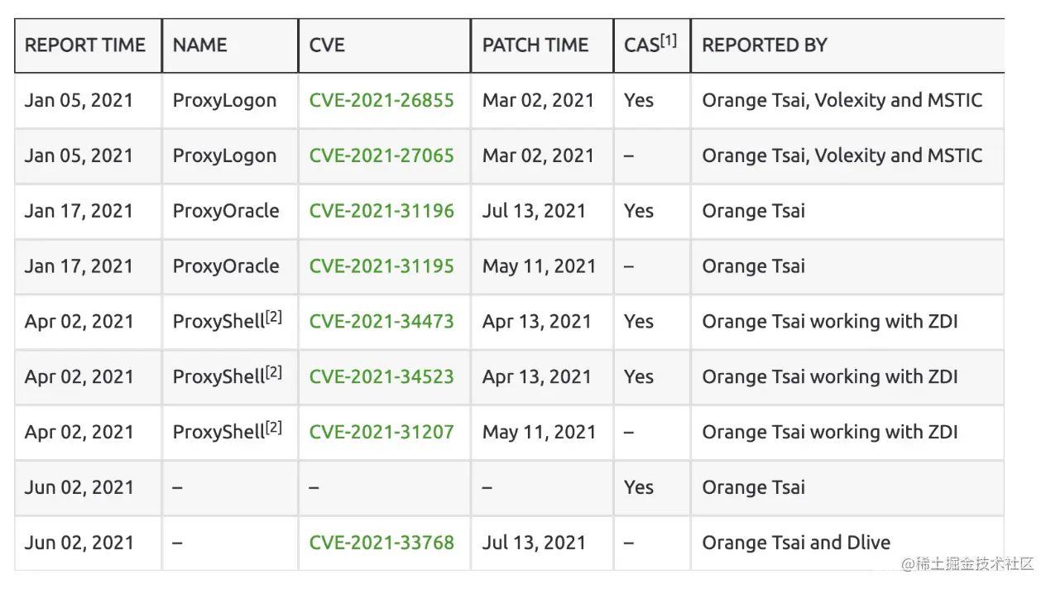Click the REPORT TIME column header
This screenshot has height=589, width=1051.
pos(85,45)
